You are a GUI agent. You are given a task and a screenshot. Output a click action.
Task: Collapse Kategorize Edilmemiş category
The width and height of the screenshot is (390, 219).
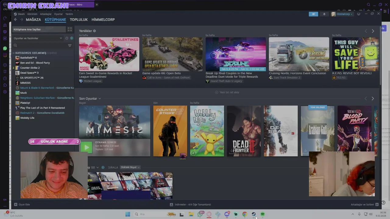tap(14, 53)
